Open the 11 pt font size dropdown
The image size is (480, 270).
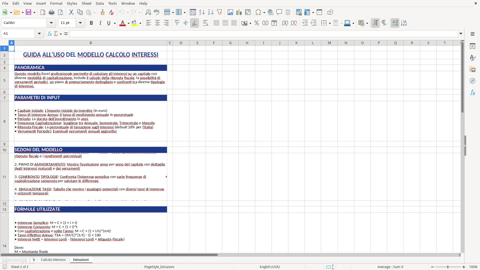80,23
